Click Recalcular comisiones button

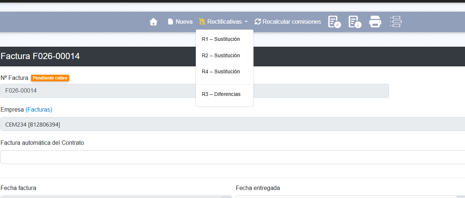tap(288, 22)
